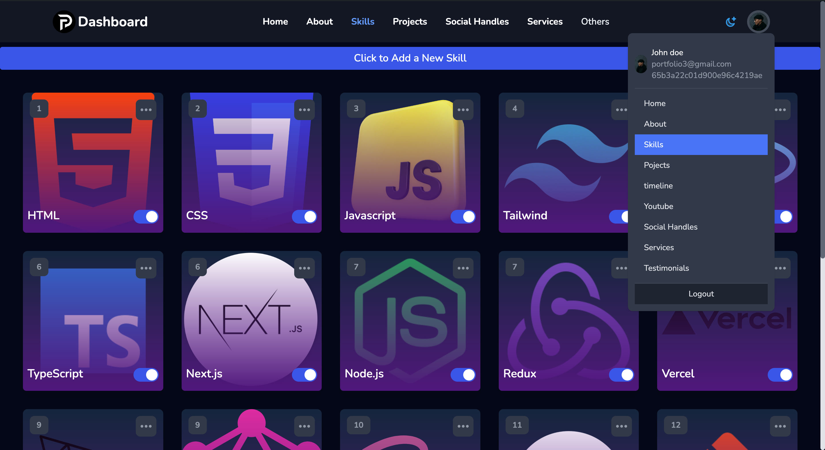The height and width of the screenshot is (450, 825).
Task: Open Social Handles in the top navbar
Action: point(477,21)
